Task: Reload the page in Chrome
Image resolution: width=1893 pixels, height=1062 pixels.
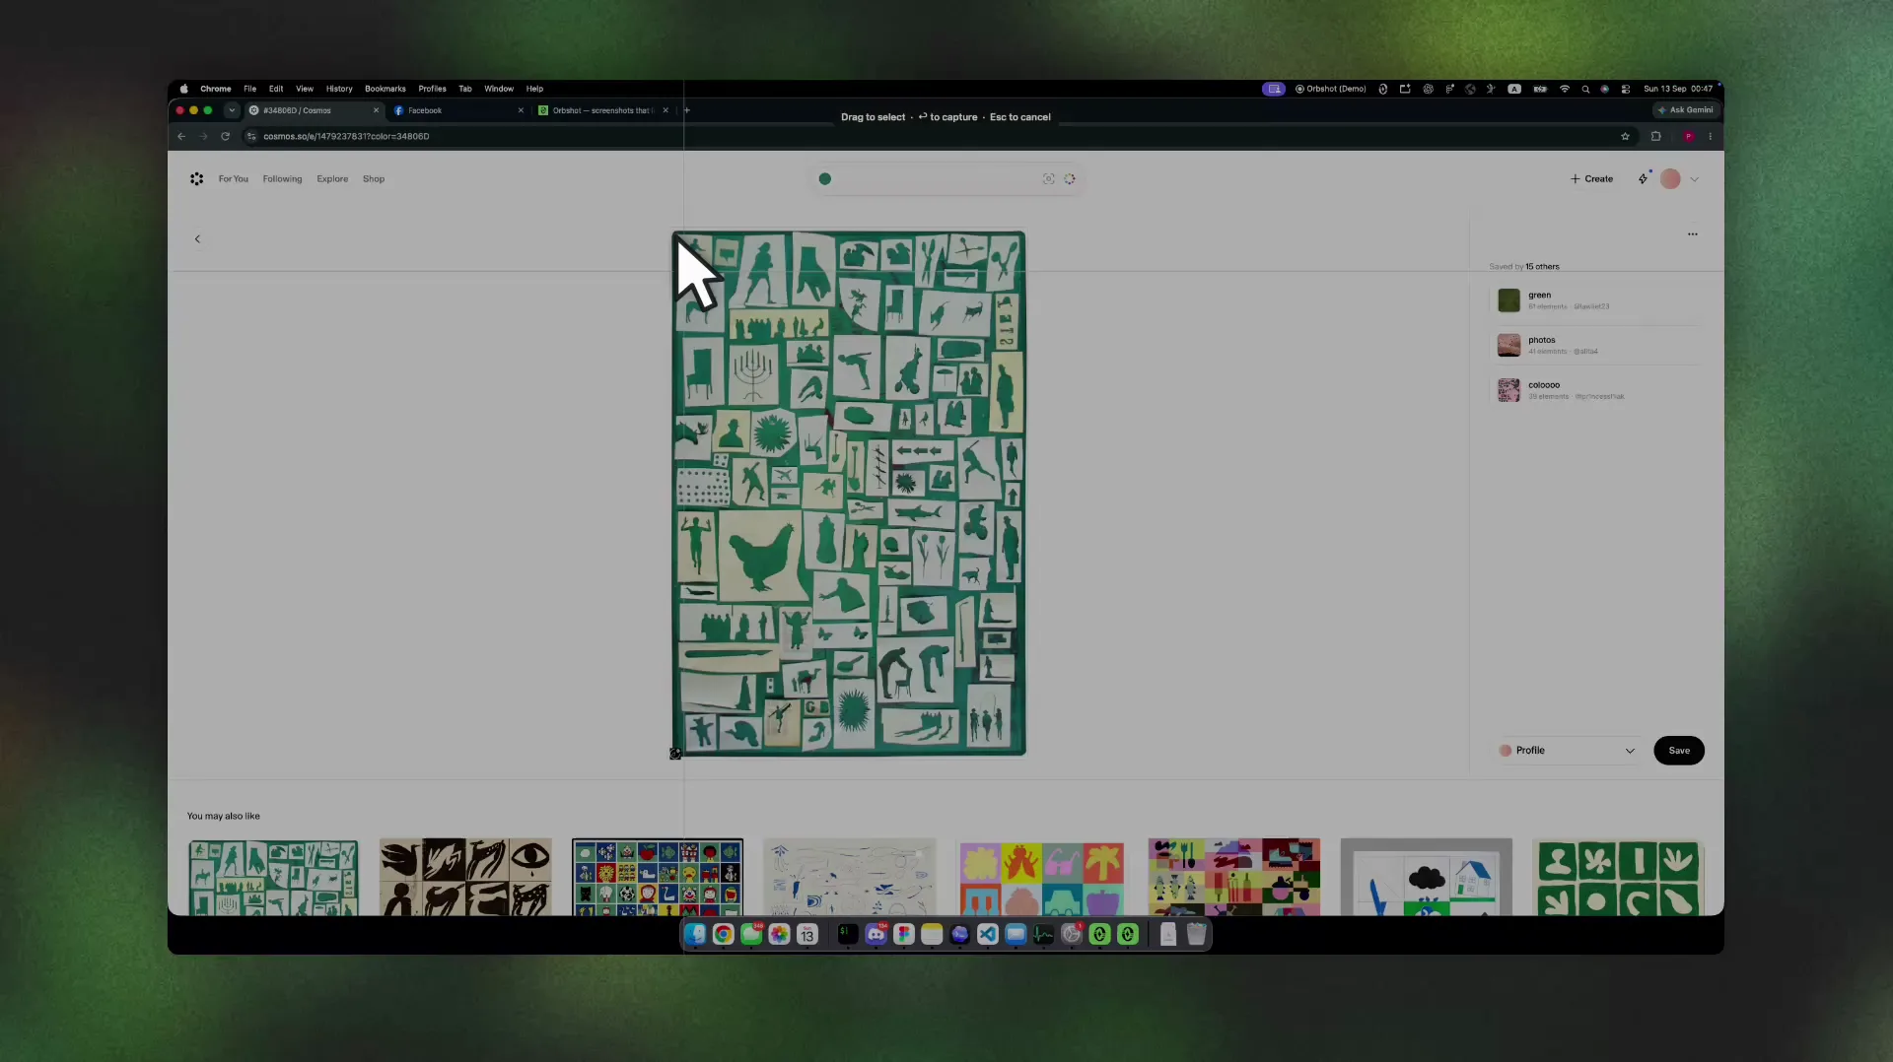Action: click(x=226, y=137)
